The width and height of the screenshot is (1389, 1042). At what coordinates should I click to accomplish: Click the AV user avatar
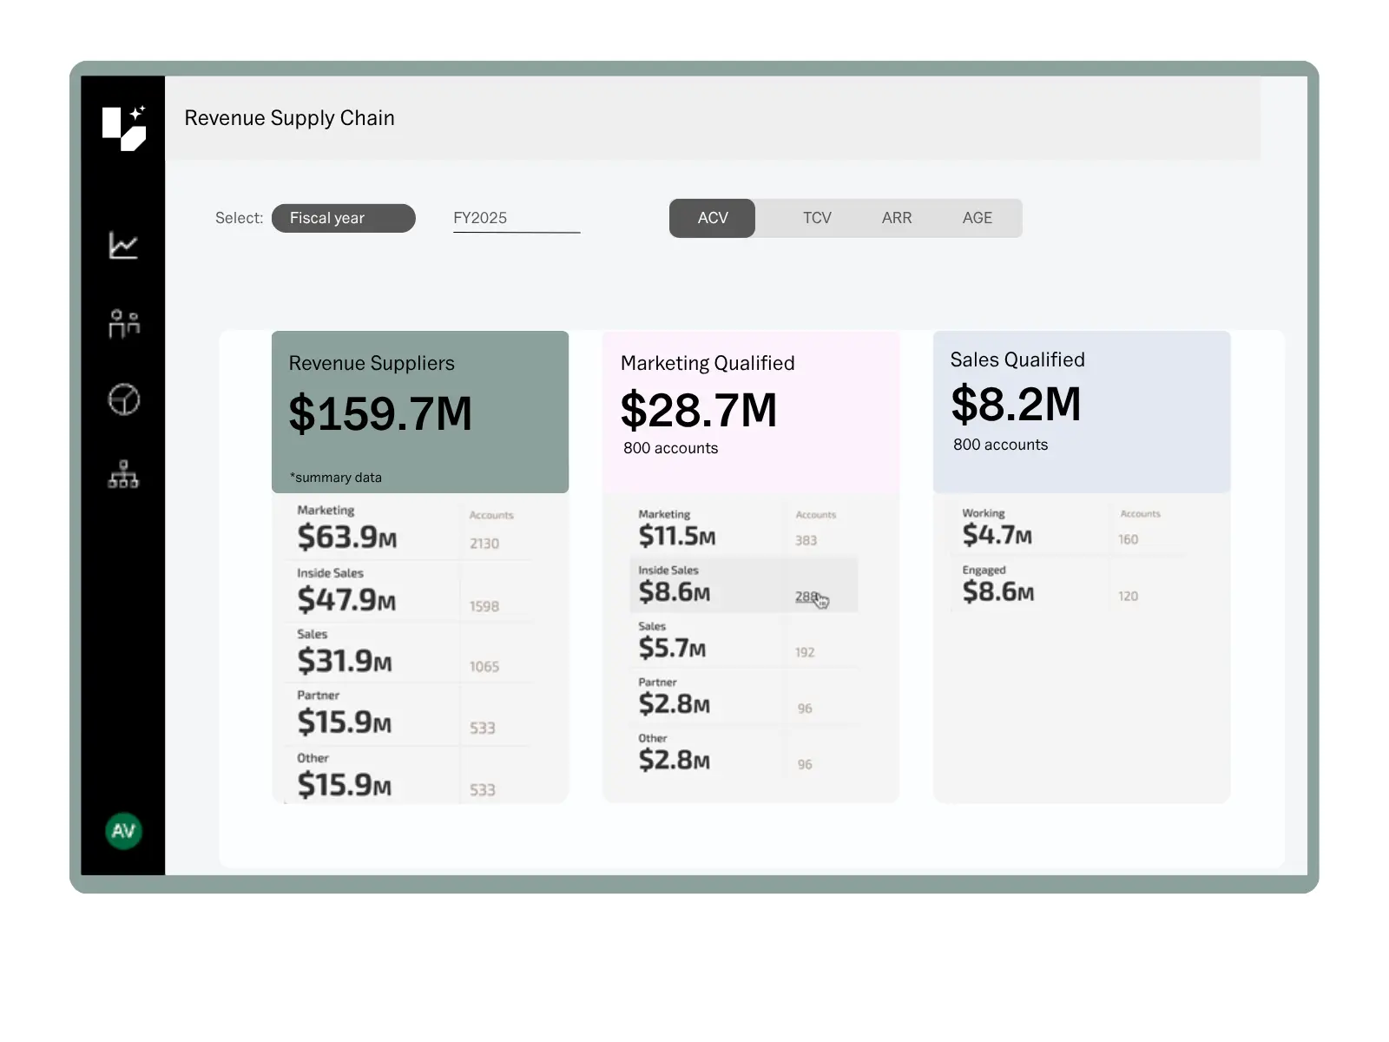pos(123,831)
